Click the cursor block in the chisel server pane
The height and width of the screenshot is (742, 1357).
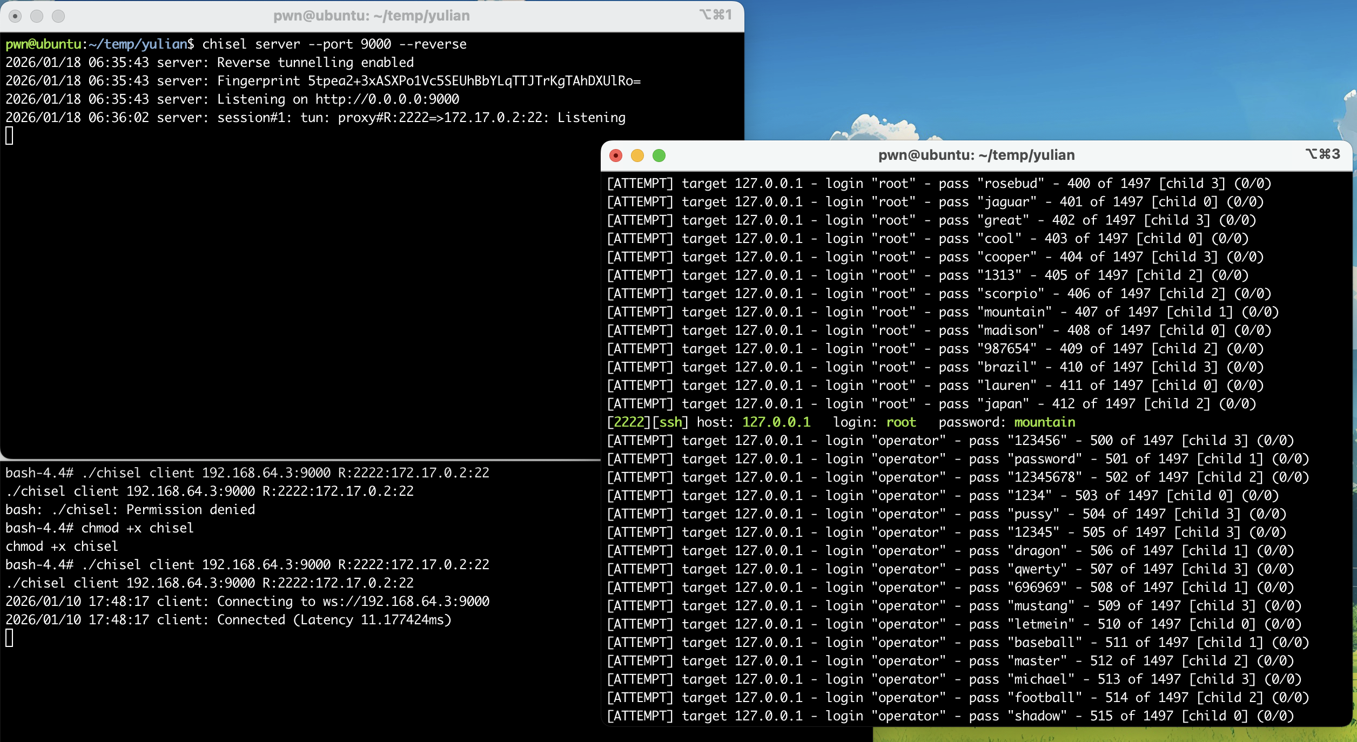coord(9,136)
